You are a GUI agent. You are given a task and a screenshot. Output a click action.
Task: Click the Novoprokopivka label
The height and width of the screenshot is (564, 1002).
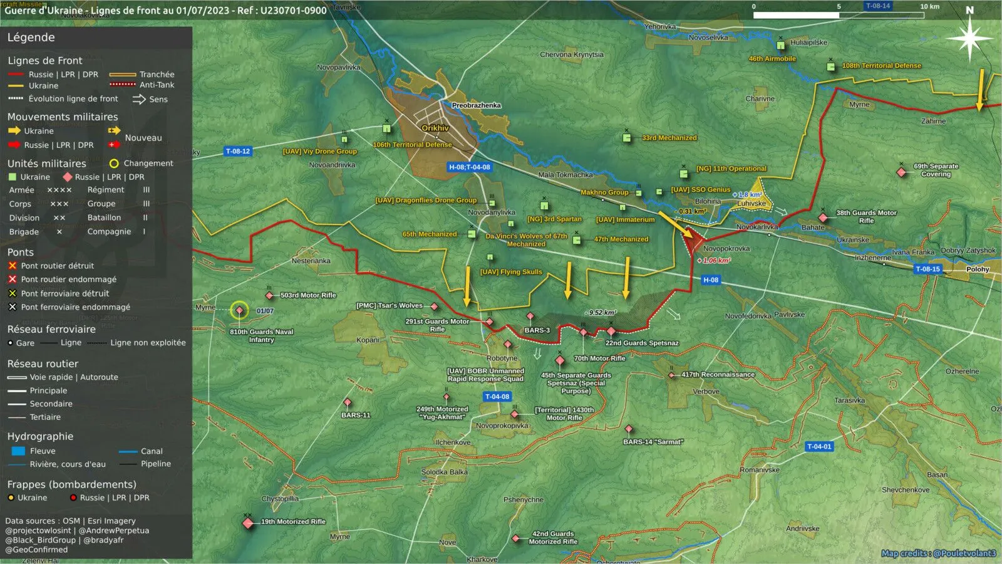502,426
